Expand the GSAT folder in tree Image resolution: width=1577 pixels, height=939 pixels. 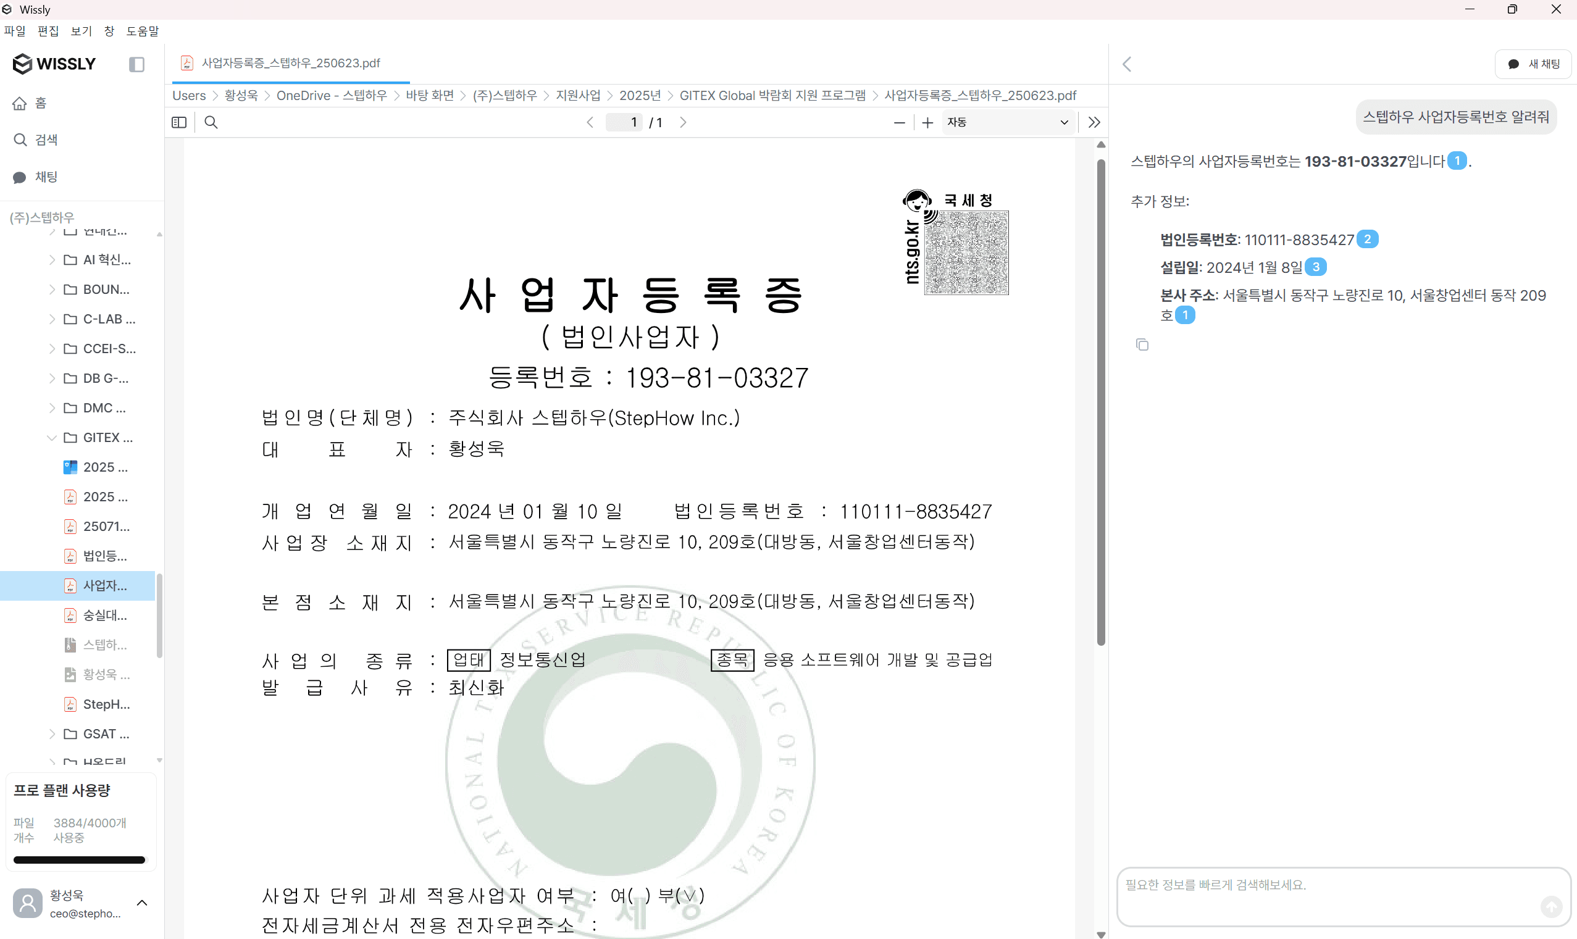(52, 733)
